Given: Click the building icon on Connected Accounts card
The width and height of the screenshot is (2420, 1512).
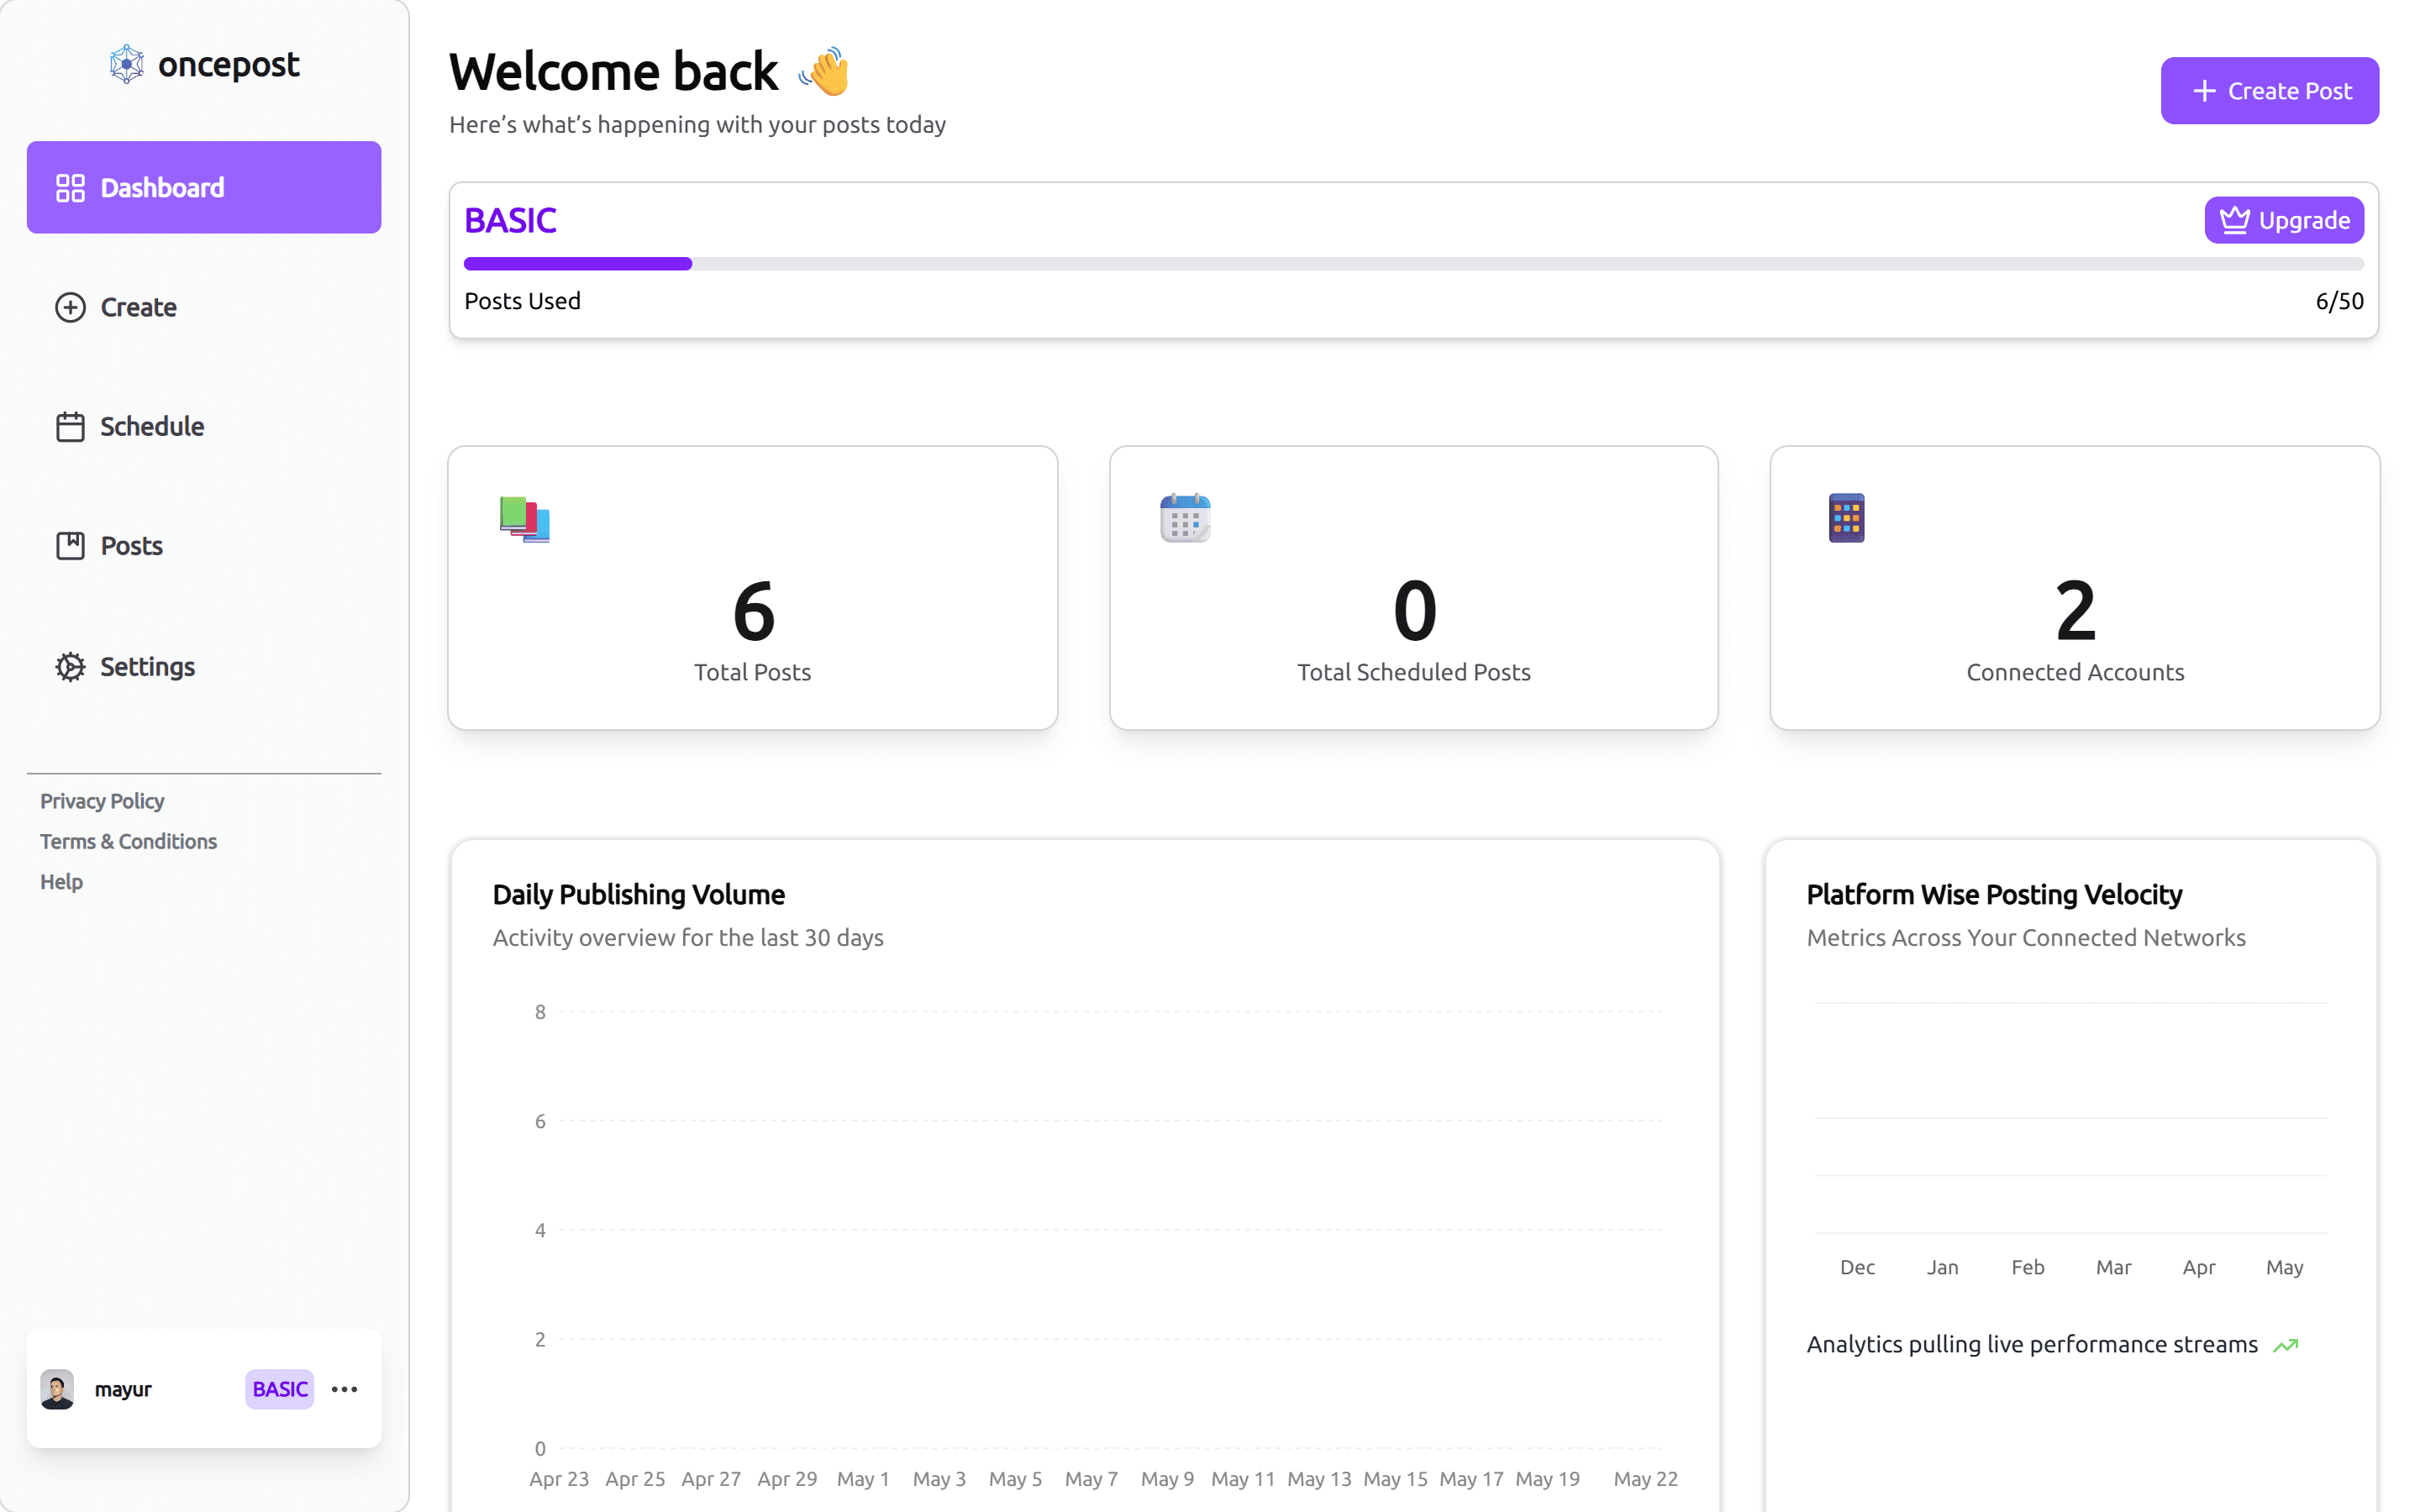Looking at the screenshot, I should [x=1846, y=518].
